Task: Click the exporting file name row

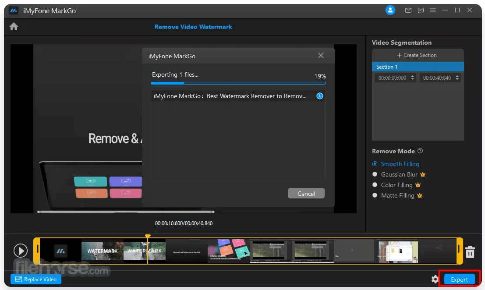Action: click(238, 96)
